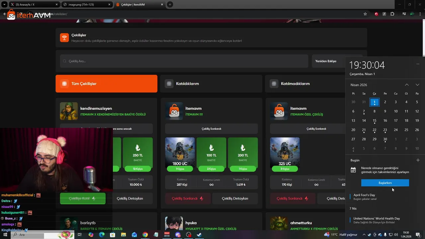
Task: Close the Anasayfa / X tab
Action: pyautogui.click(x=57, y=5)
